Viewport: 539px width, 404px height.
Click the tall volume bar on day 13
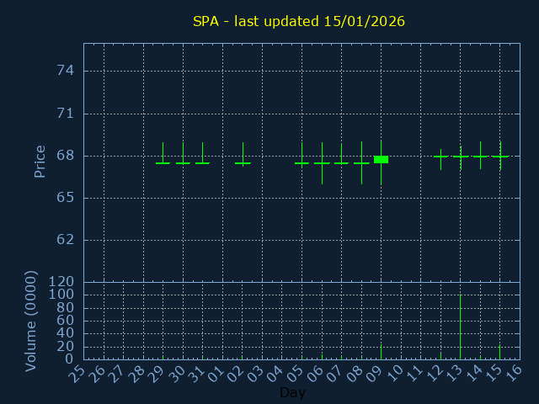point(460,328)
